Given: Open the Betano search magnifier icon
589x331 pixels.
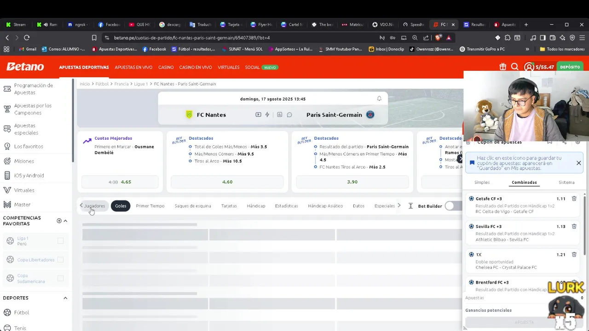Looking at the screenshot, I should (515, 67).
